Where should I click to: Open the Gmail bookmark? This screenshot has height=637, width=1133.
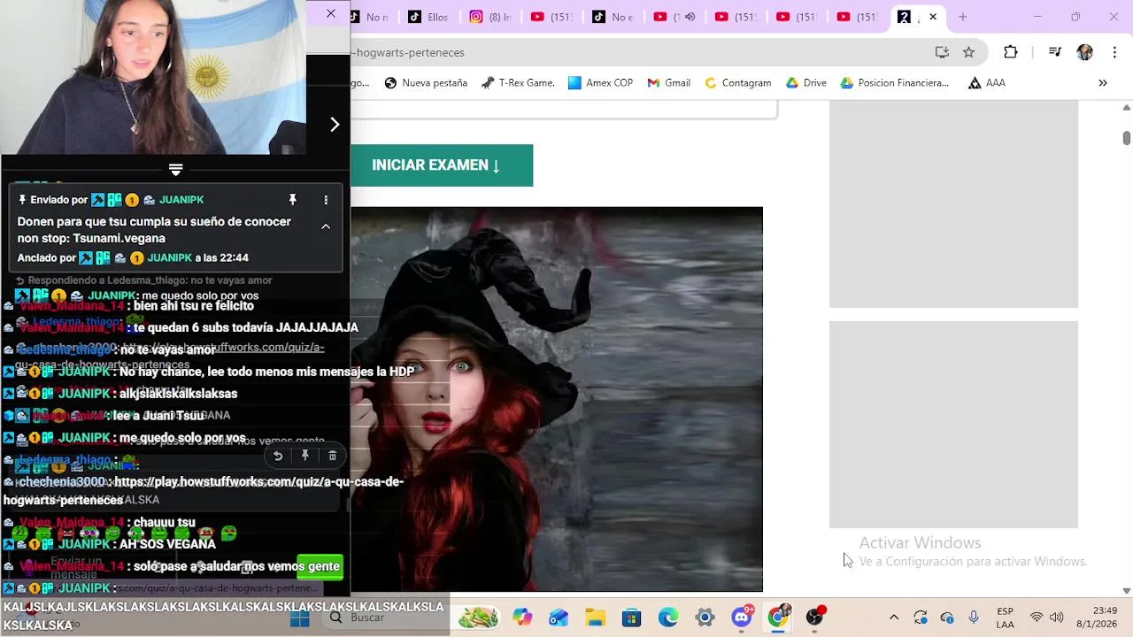[668, 83]
